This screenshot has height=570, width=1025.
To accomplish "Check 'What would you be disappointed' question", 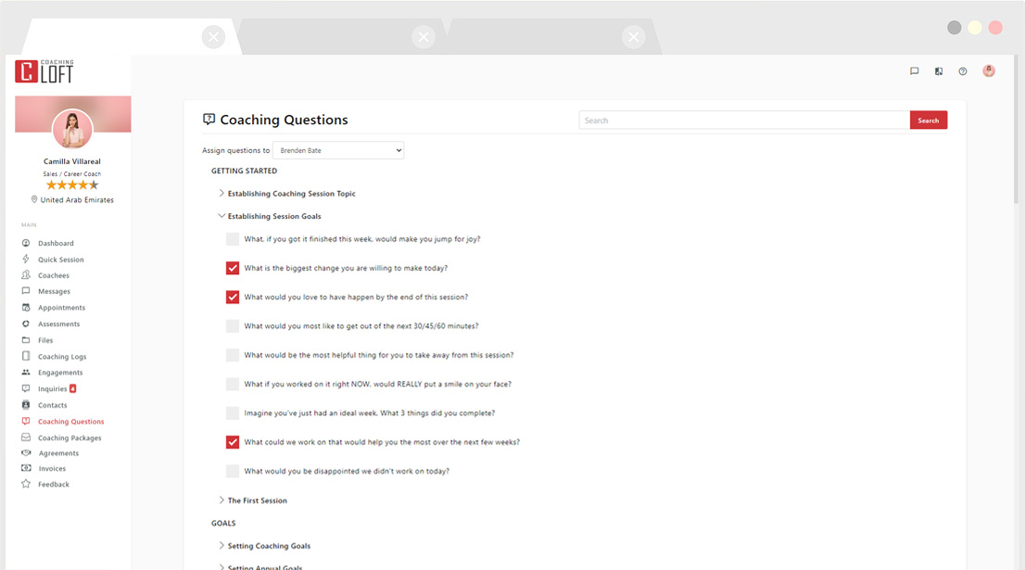I will (233, 472).
